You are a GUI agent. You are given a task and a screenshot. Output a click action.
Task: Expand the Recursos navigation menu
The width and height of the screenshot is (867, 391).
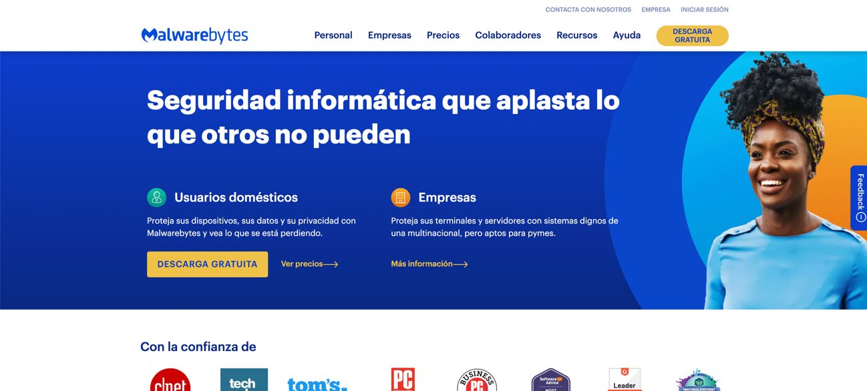click(x=576, y=35)
